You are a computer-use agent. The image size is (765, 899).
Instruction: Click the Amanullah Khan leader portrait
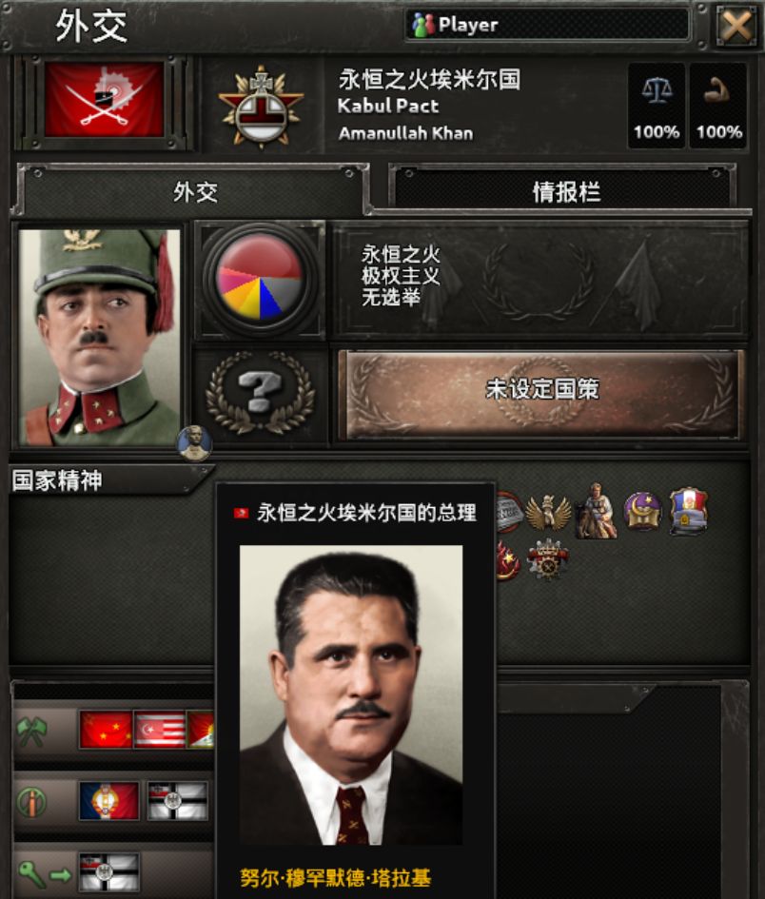[99, 337]
